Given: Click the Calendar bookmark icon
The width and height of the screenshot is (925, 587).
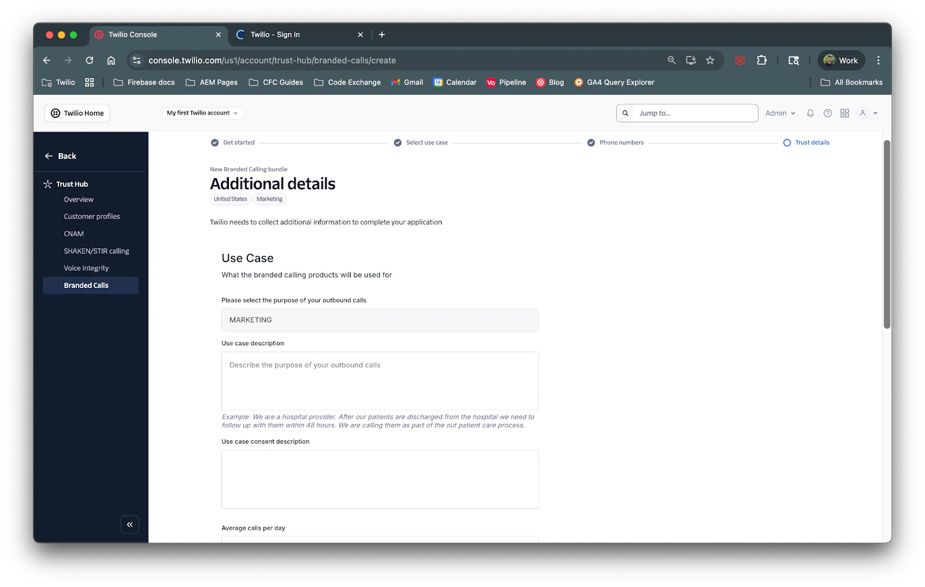Looking at the screenshot, I should tap(438, 82).
